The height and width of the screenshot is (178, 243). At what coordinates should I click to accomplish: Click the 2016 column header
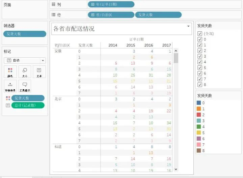148,45
